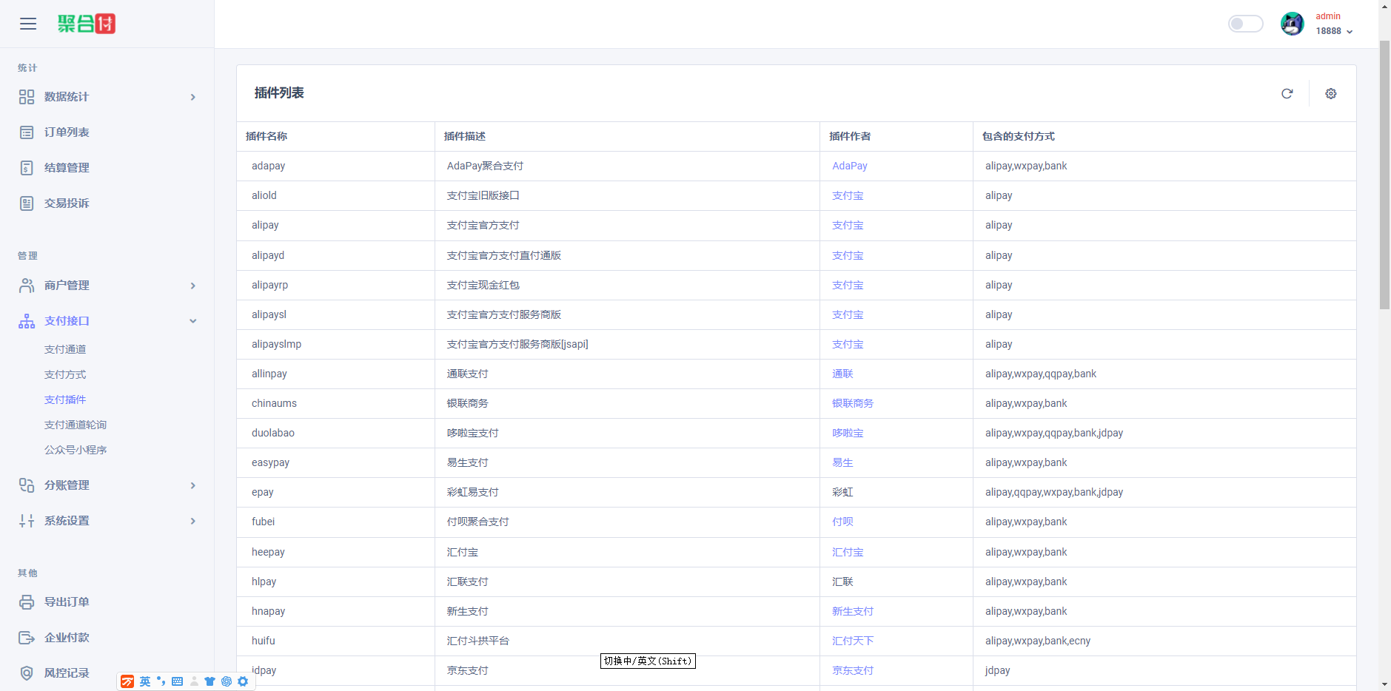Click the 风控记录 sidebar icon

click(27, 673)
